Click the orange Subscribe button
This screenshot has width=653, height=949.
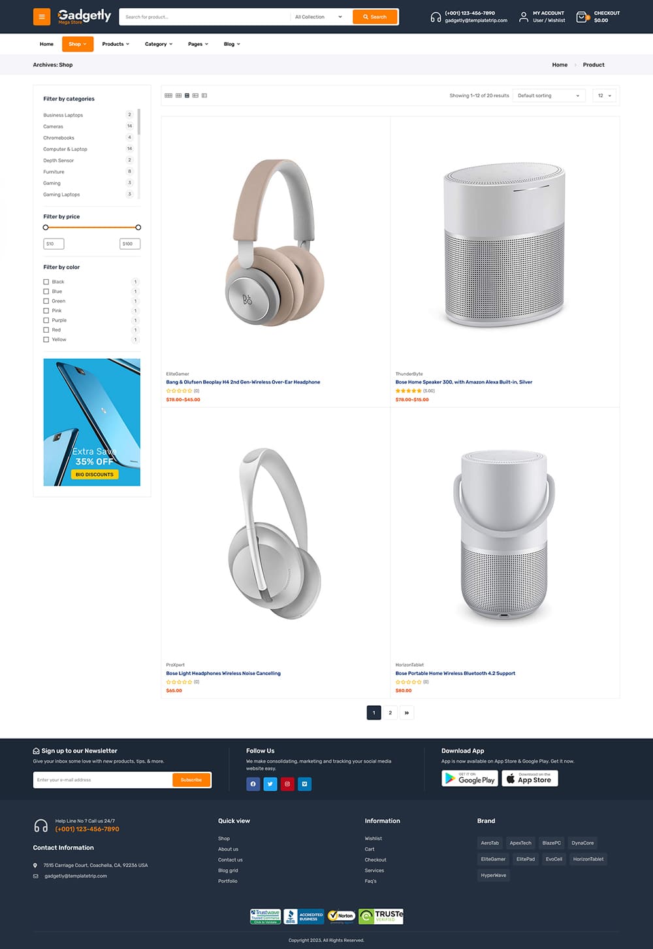tap(191, 780)
